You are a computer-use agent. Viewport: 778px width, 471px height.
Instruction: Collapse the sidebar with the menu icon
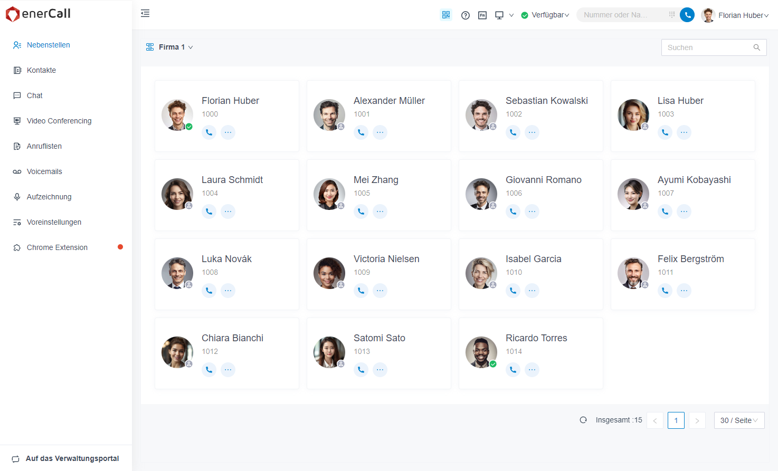[x=145, y=13]
